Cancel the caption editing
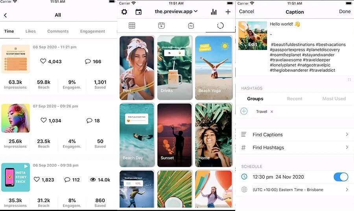 click(246, 11)
